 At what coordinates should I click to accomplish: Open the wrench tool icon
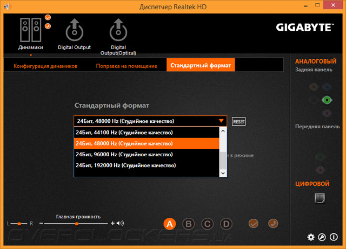tap(322, 237)
